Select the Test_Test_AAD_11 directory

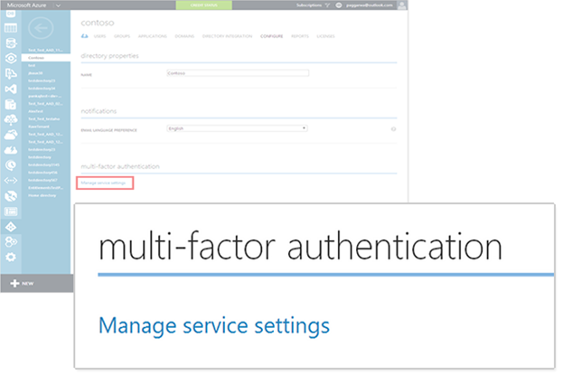(x=45, y=50)
